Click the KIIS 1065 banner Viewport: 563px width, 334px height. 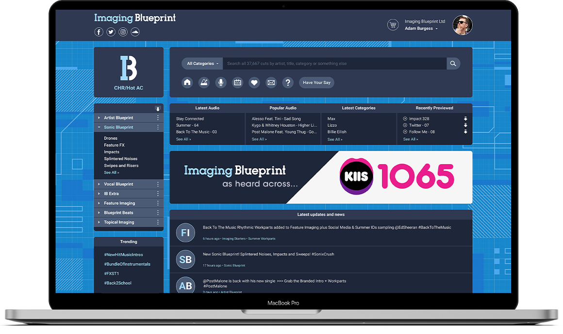tap(321, 177)
